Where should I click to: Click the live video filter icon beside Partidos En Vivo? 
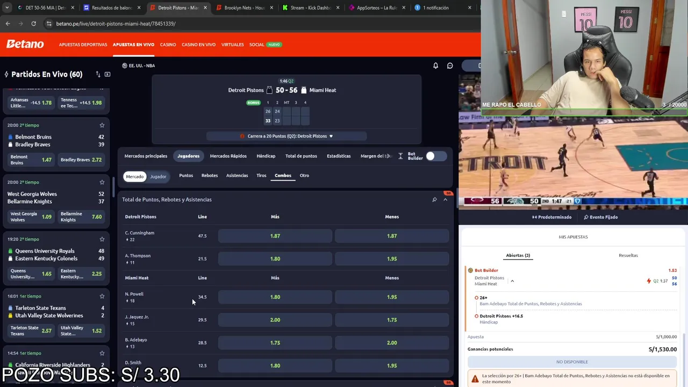point(107,74)
